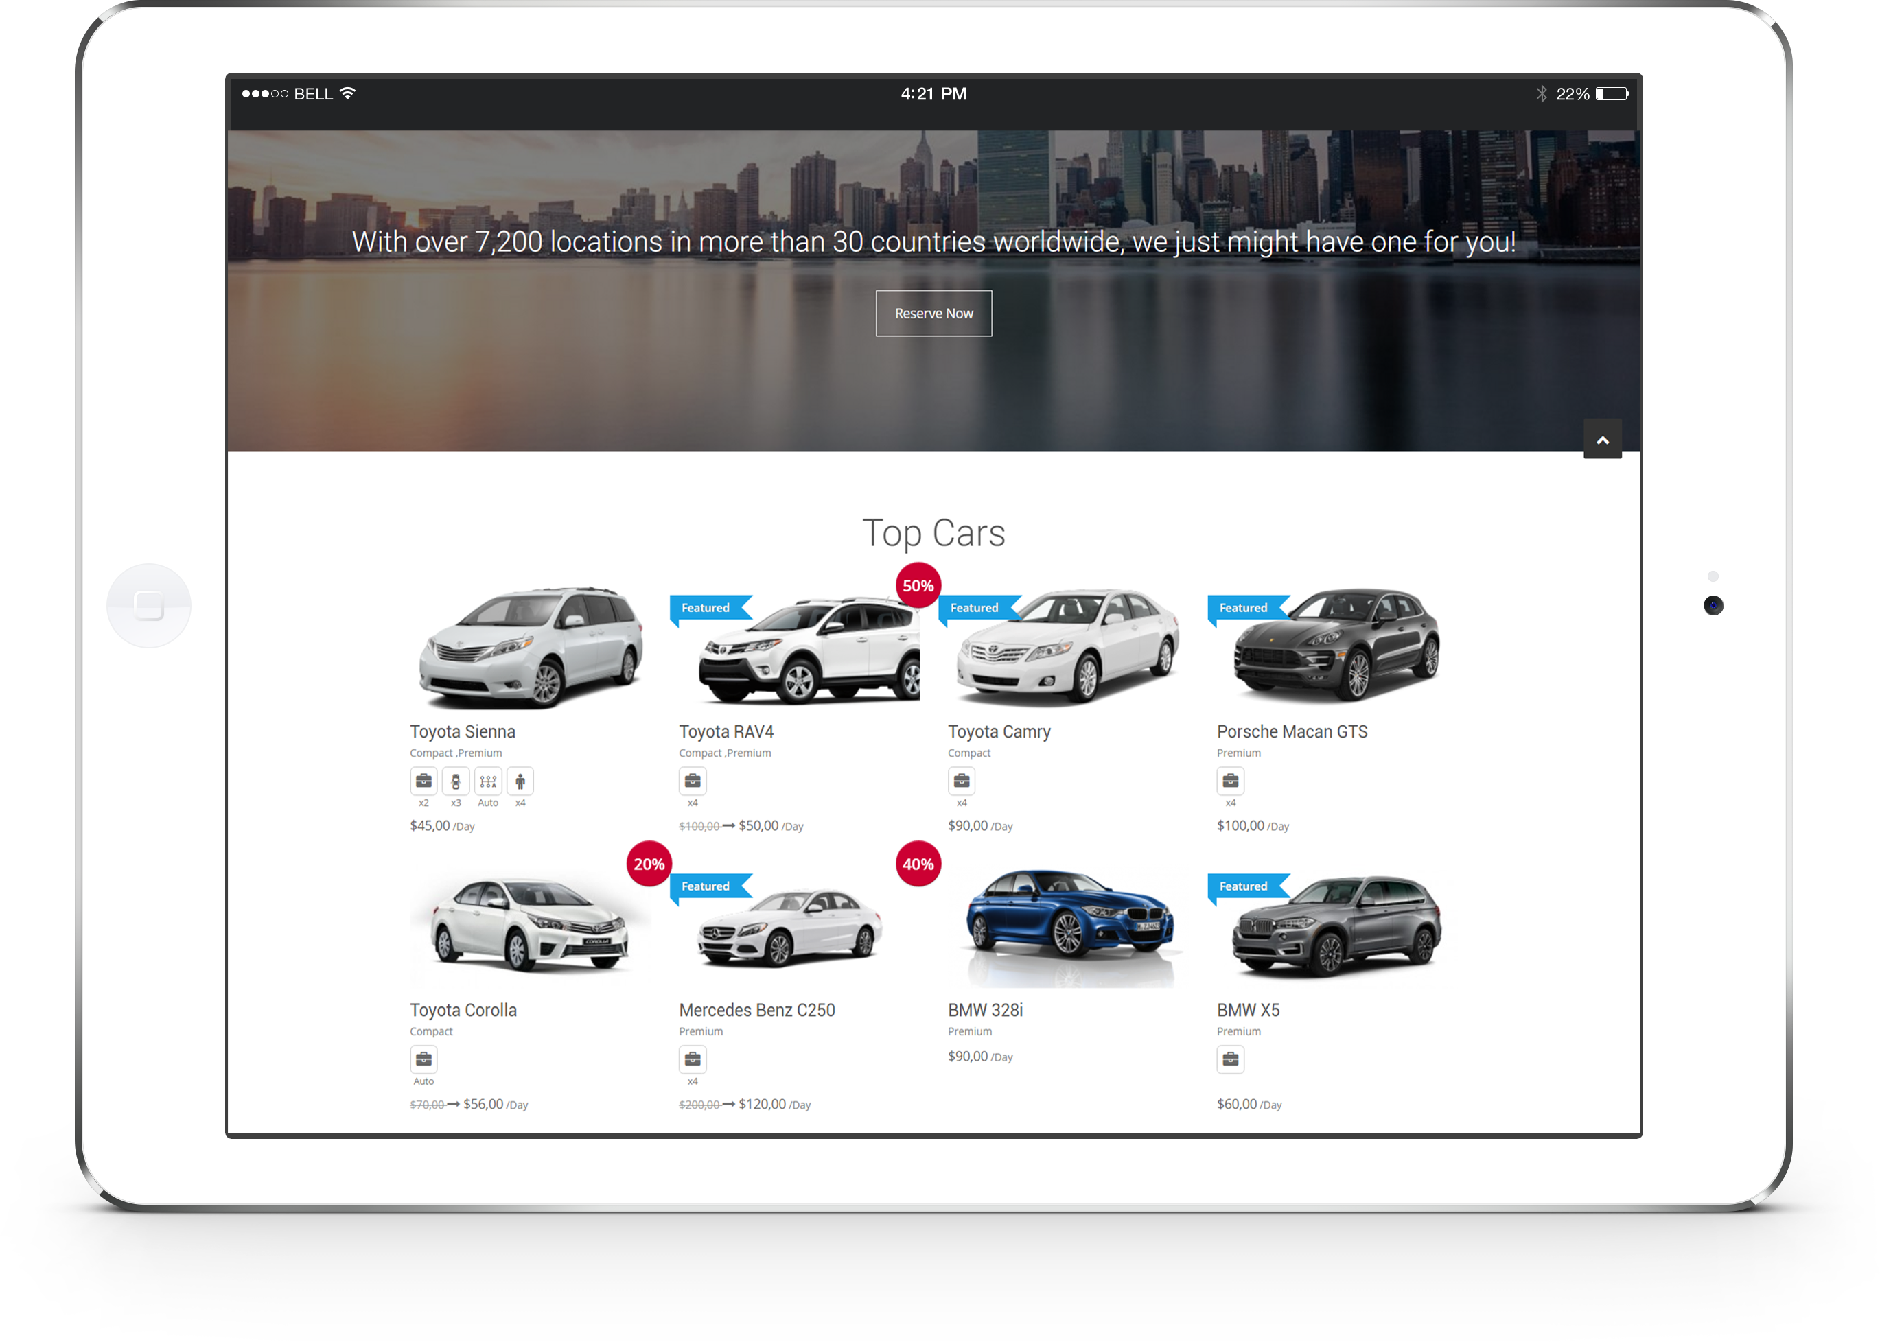Click the crossed-out $70,00 price on Corolla

pyautogui.click(x=427, y=1105)
